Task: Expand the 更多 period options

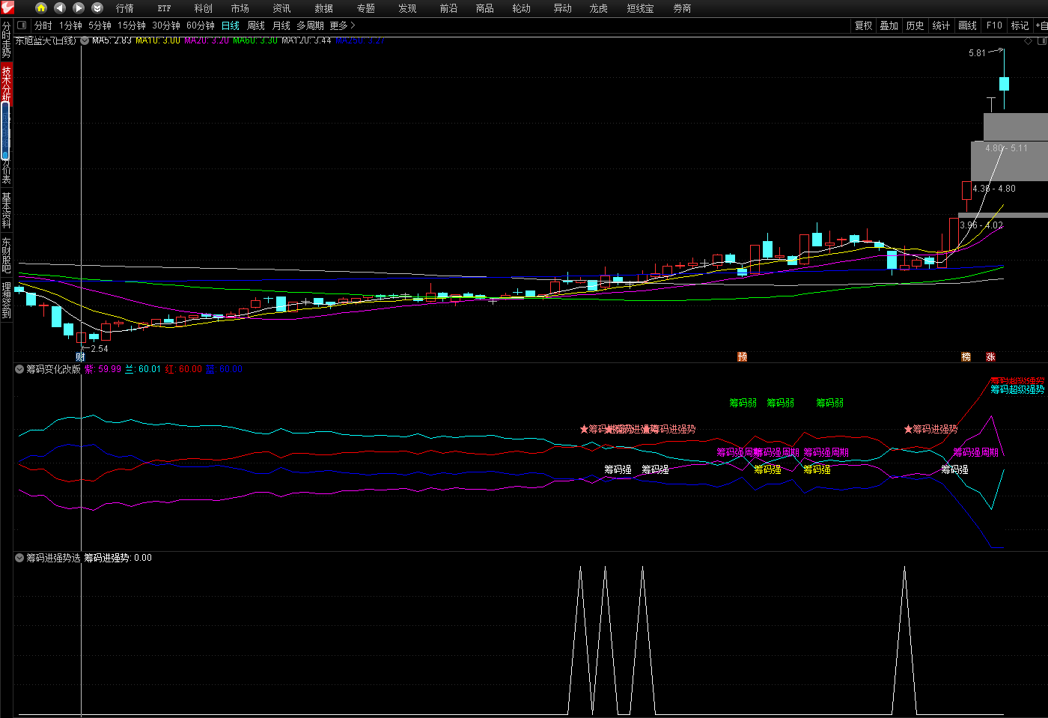Action: point(342,25)
